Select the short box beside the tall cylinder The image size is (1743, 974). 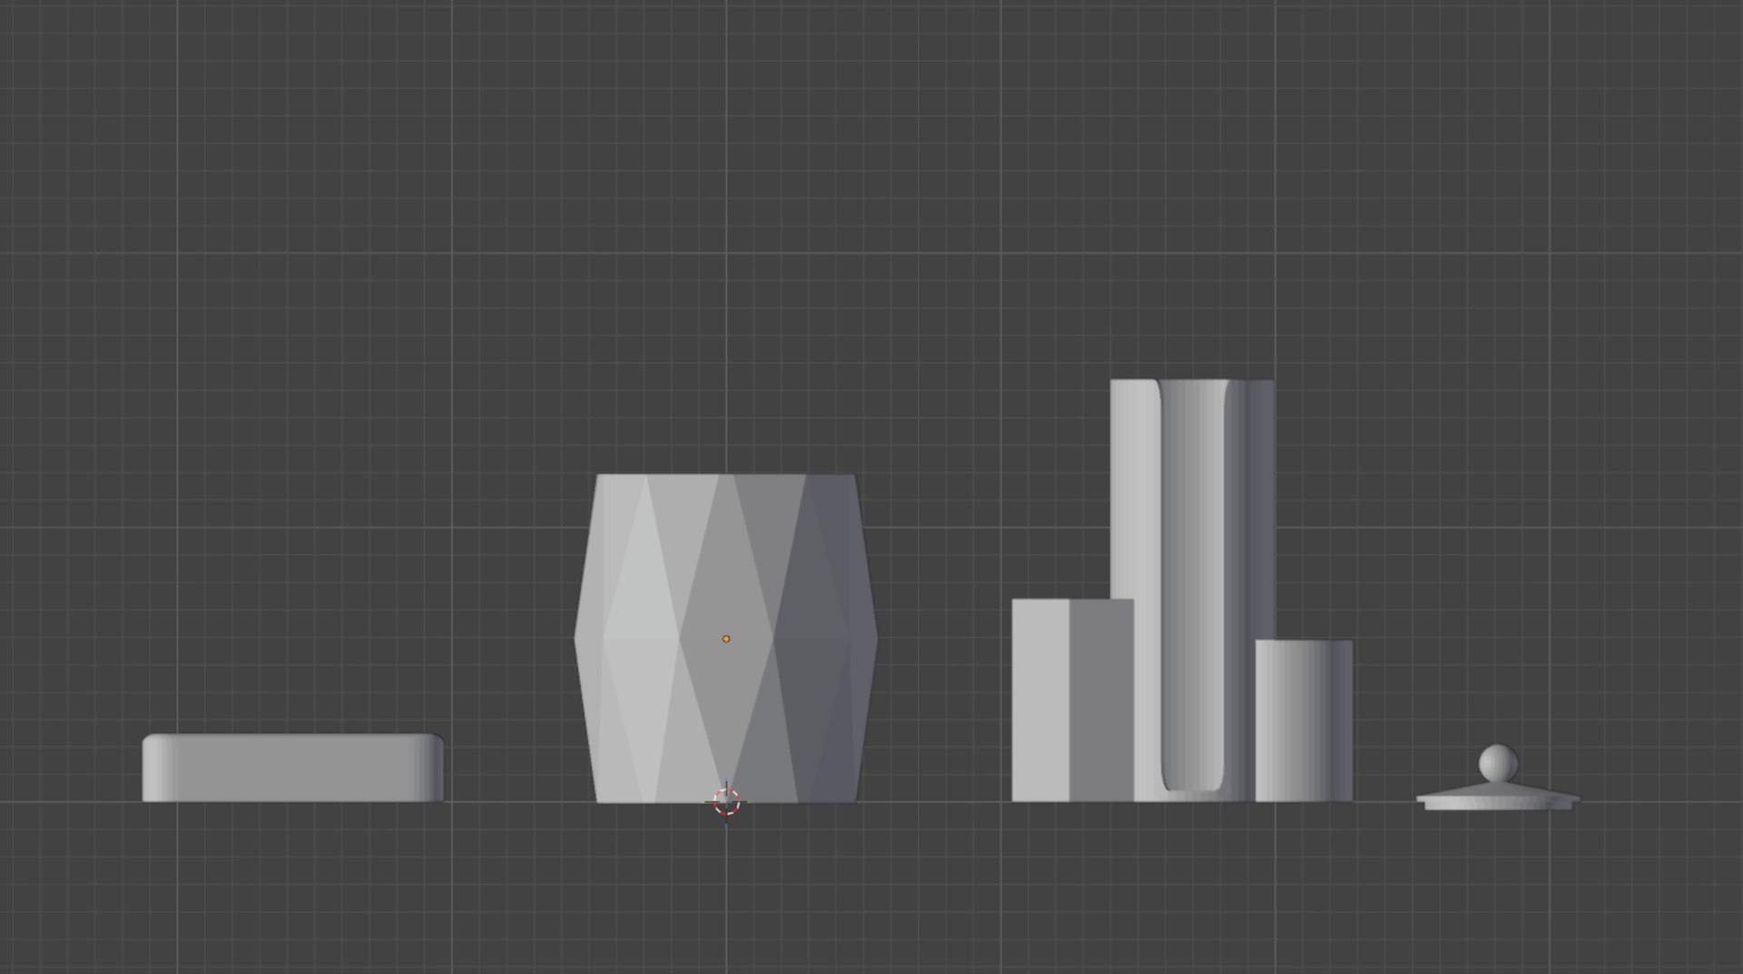click(1073, 700)
